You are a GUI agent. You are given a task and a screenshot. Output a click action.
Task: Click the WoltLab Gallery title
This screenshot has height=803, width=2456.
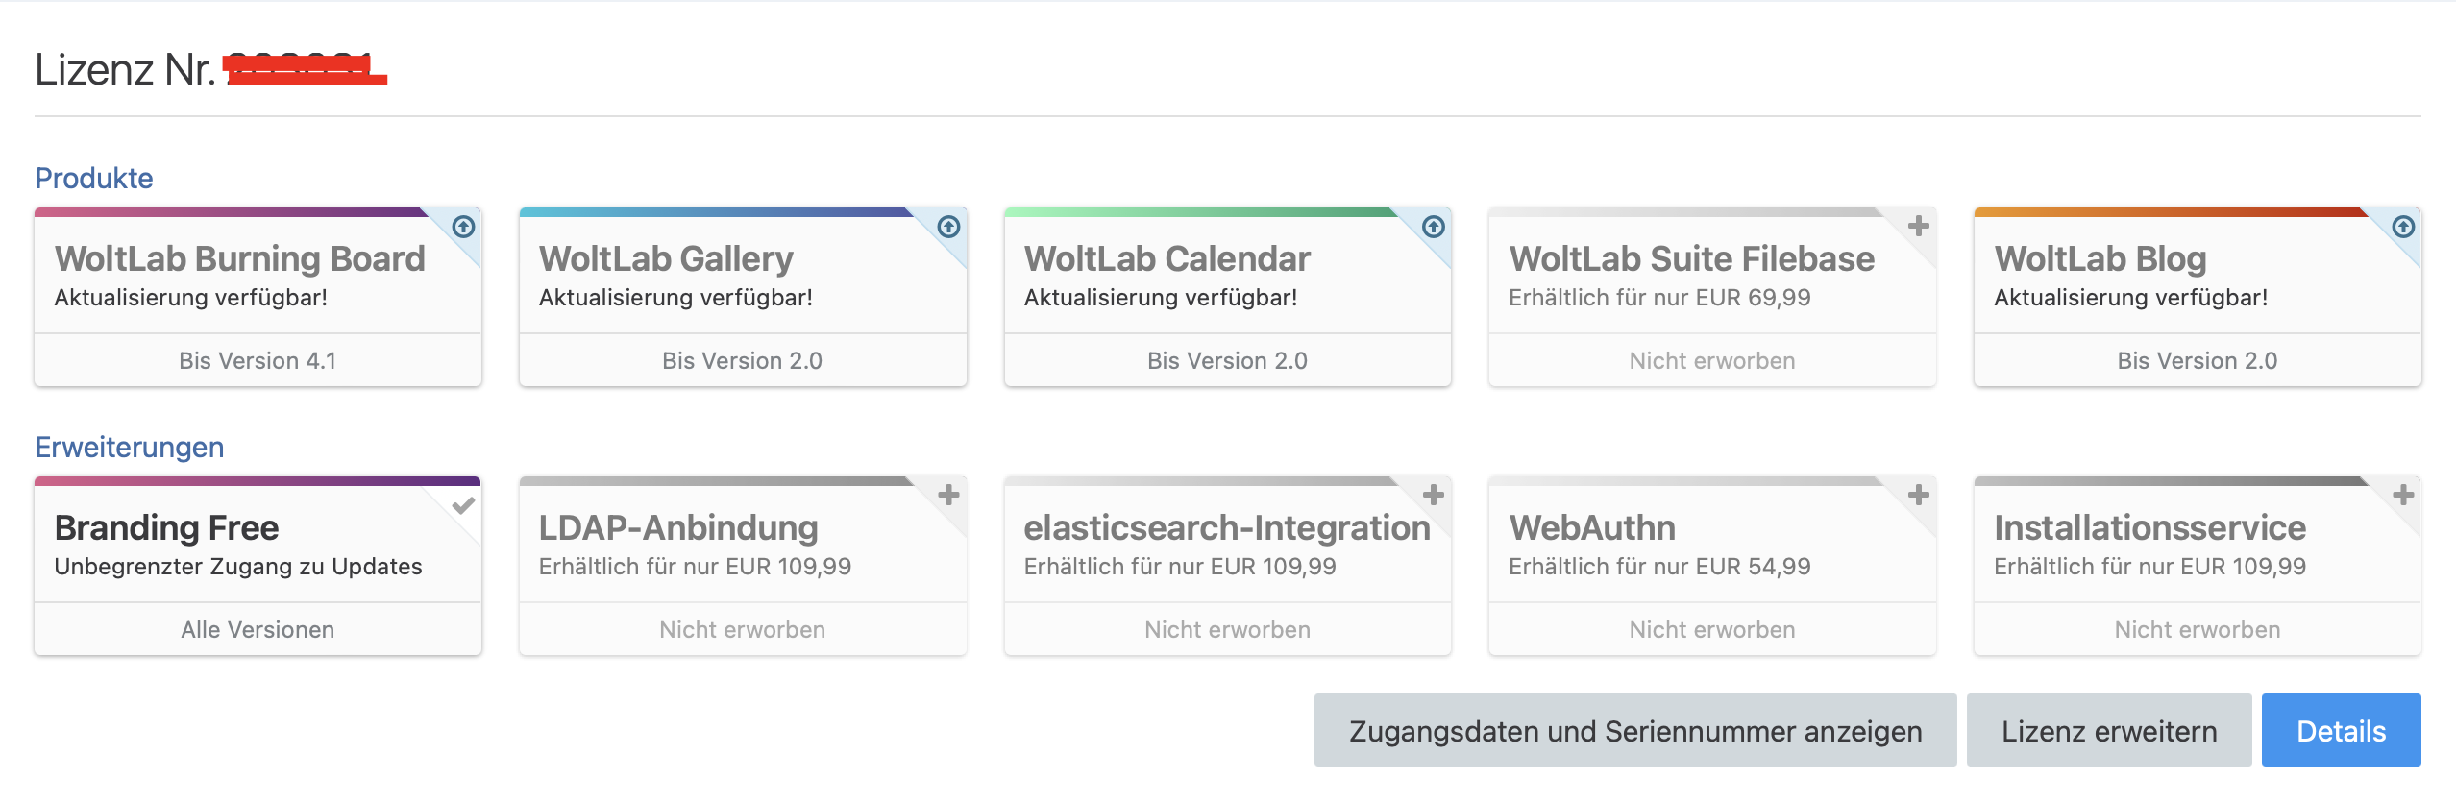point(666,258)
